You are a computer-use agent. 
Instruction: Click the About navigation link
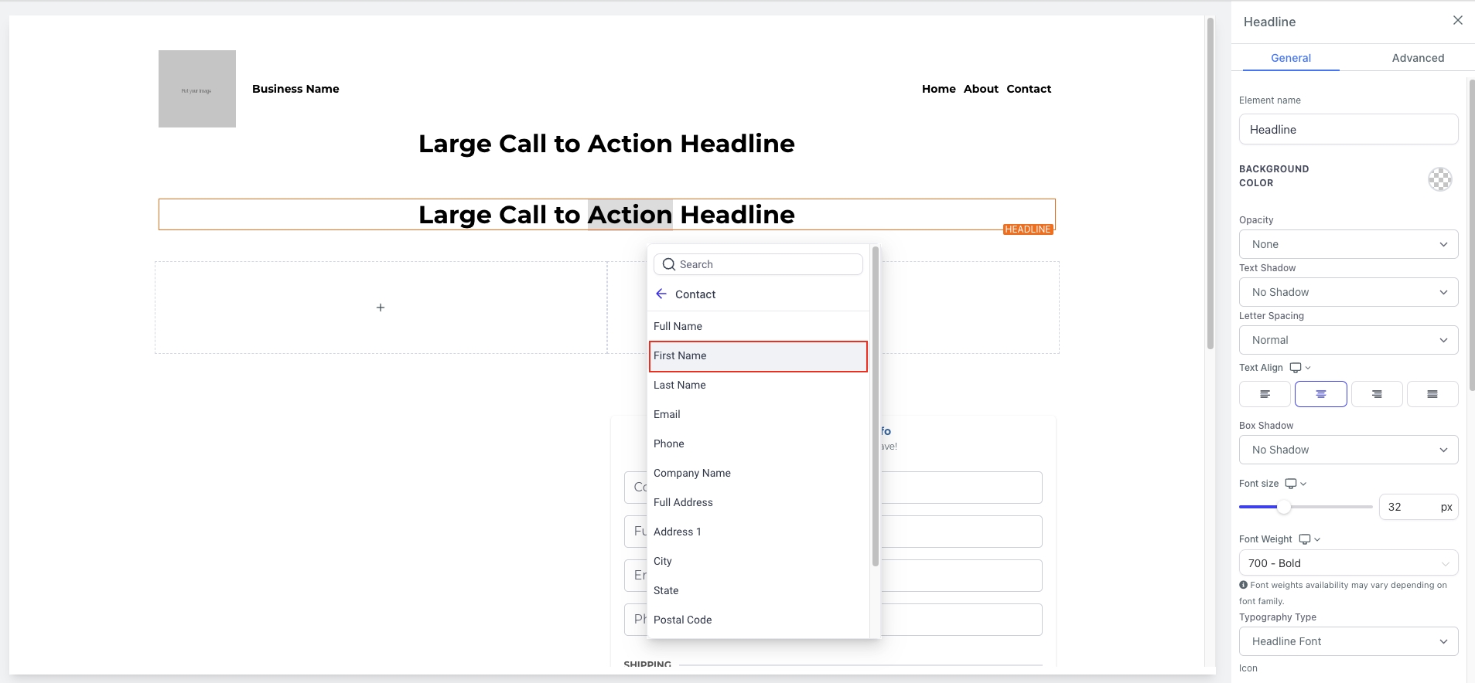coord(981,89)
